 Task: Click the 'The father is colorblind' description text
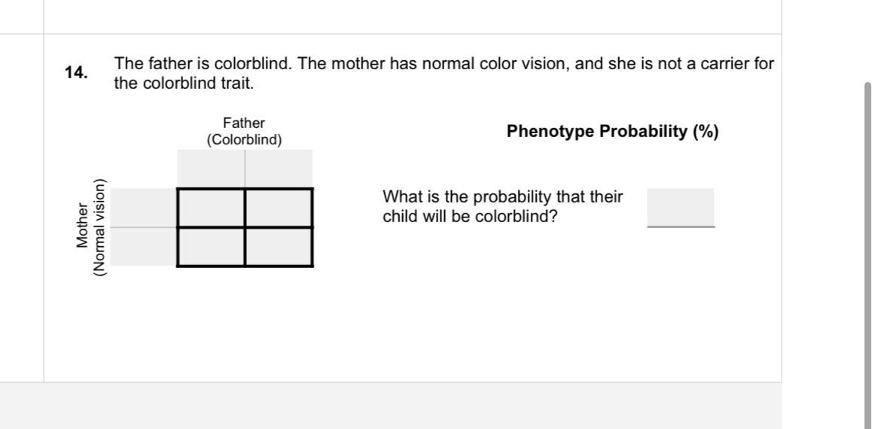(x=203, y=64)
